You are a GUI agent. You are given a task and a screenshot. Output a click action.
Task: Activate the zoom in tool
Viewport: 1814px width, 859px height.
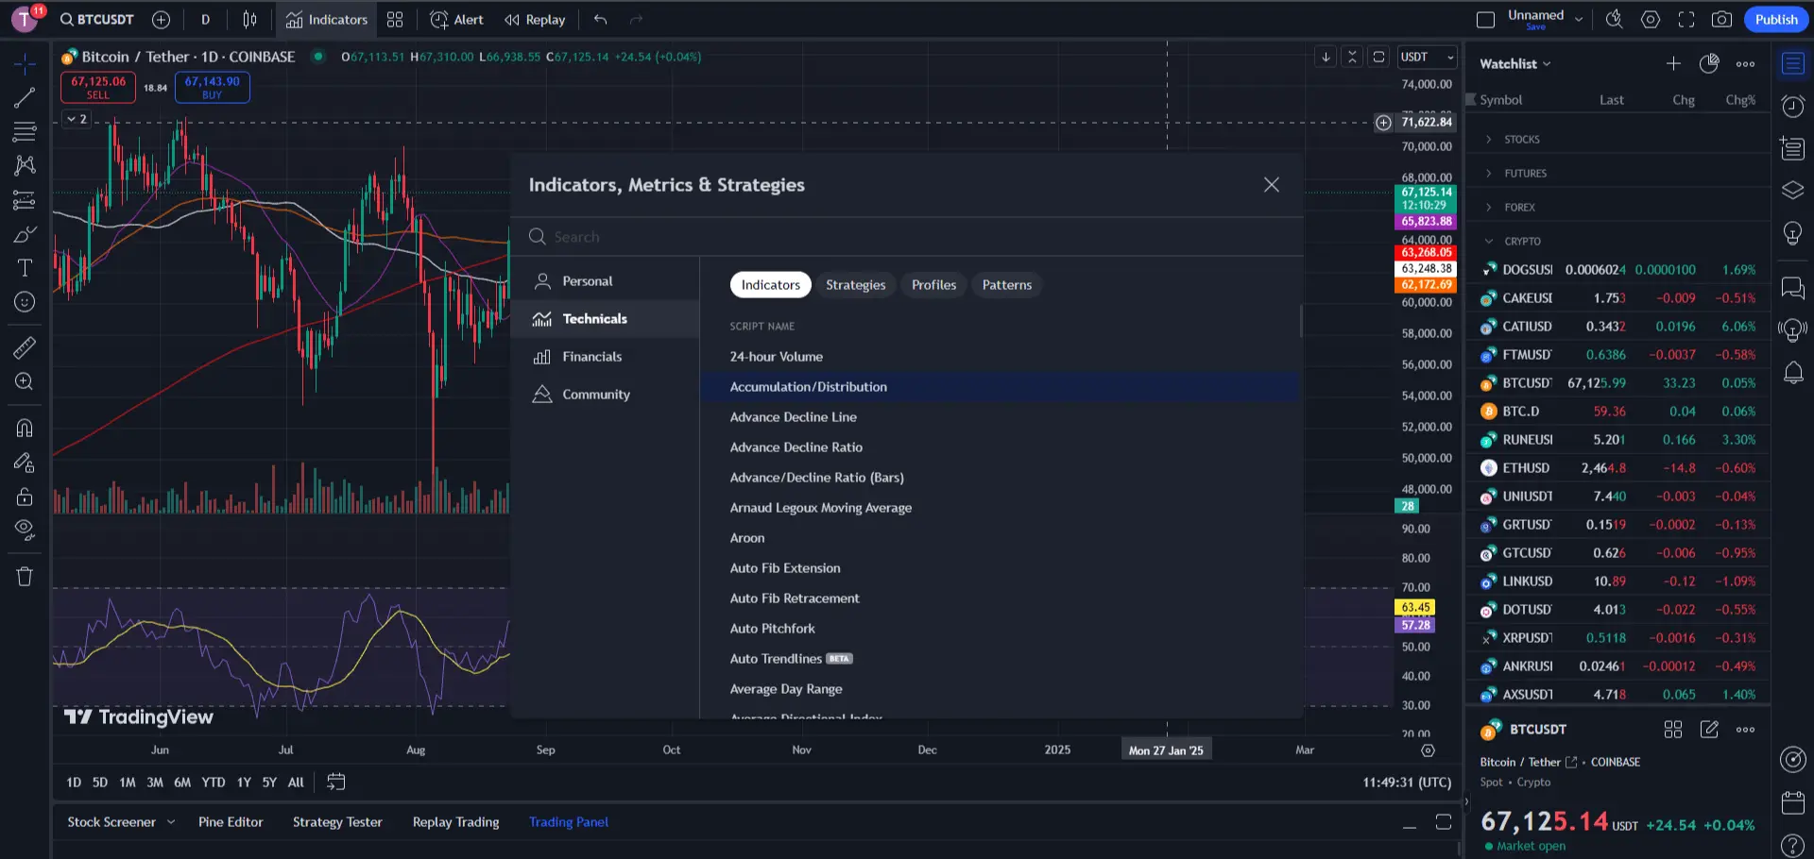pos(25,382)
